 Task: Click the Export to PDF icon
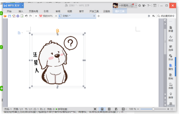pyautogui.click(x=14, y=16)
